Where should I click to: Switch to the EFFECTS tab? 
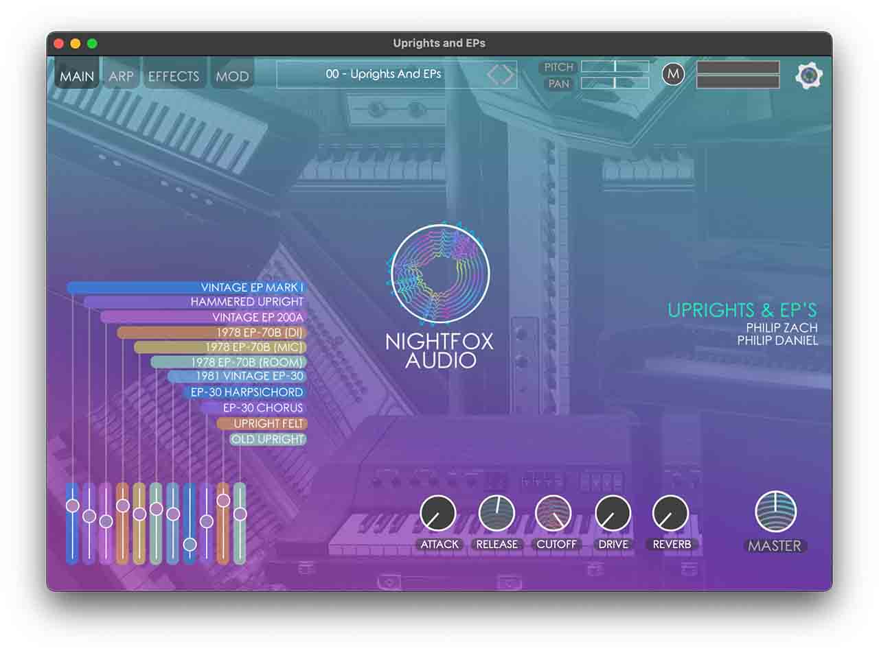173,76
